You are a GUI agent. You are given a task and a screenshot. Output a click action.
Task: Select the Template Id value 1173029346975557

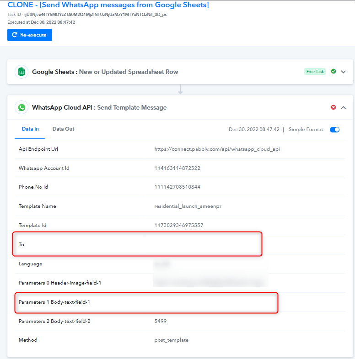[x=179, y=225]
